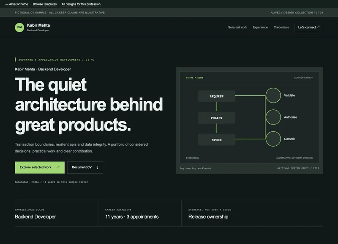The width and height of the screenshot is (338, 244).
Task: Click the STORE box in the diagram
Action: coord(217,140)
